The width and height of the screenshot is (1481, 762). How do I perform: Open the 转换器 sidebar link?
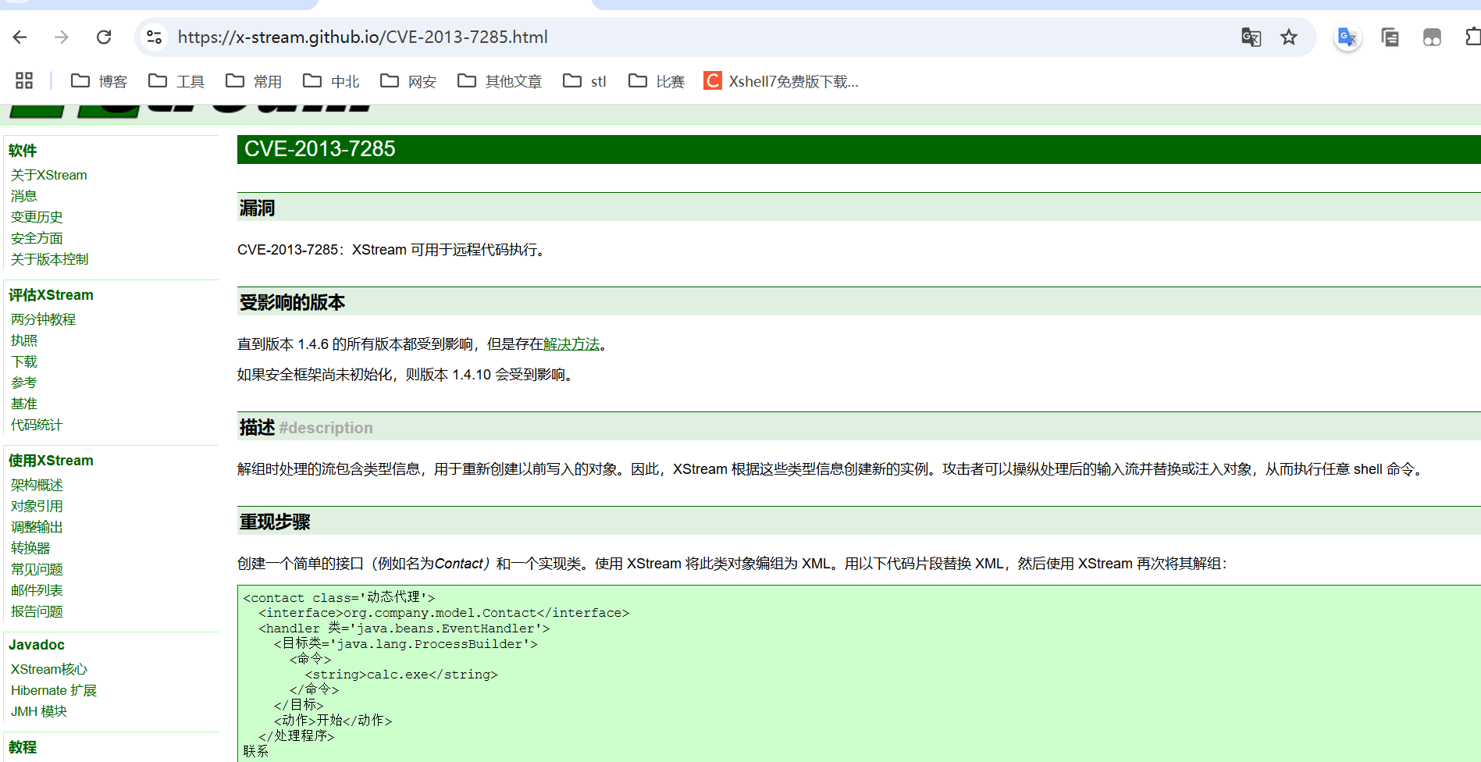point(30,548)
